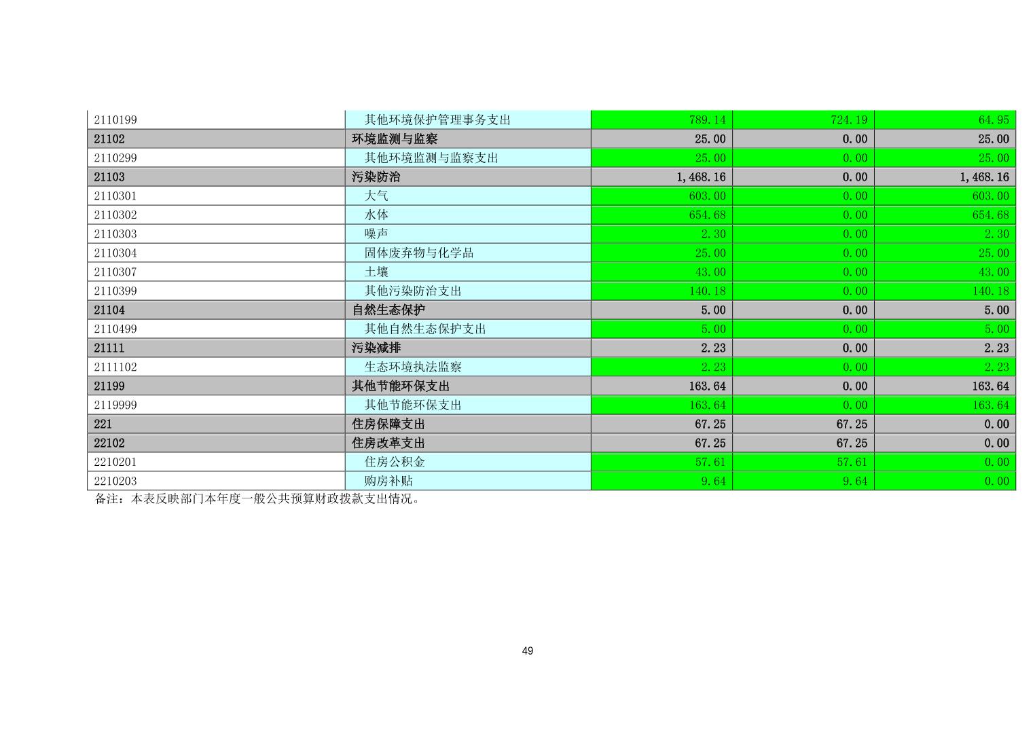Select the 土壤 row label
1033x730 pixels.
[x=376, y=272]
